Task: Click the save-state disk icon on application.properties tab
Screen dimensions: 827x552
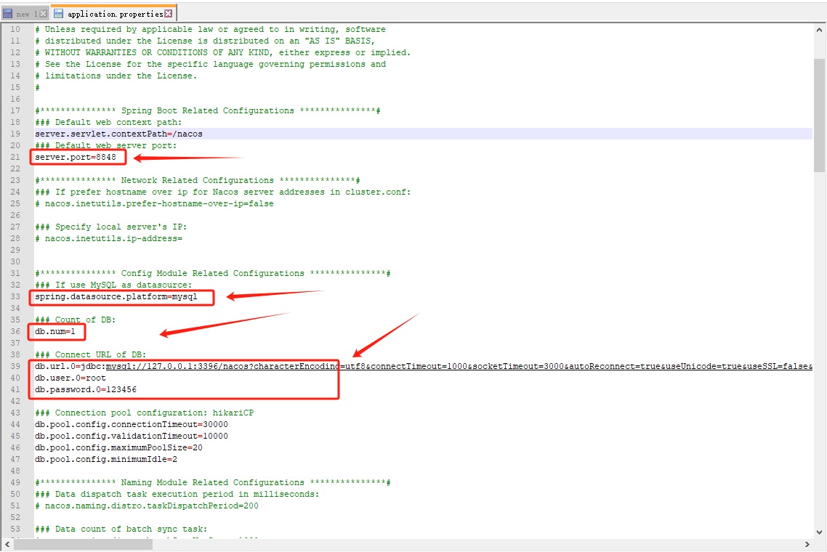Action: point(59,13)
